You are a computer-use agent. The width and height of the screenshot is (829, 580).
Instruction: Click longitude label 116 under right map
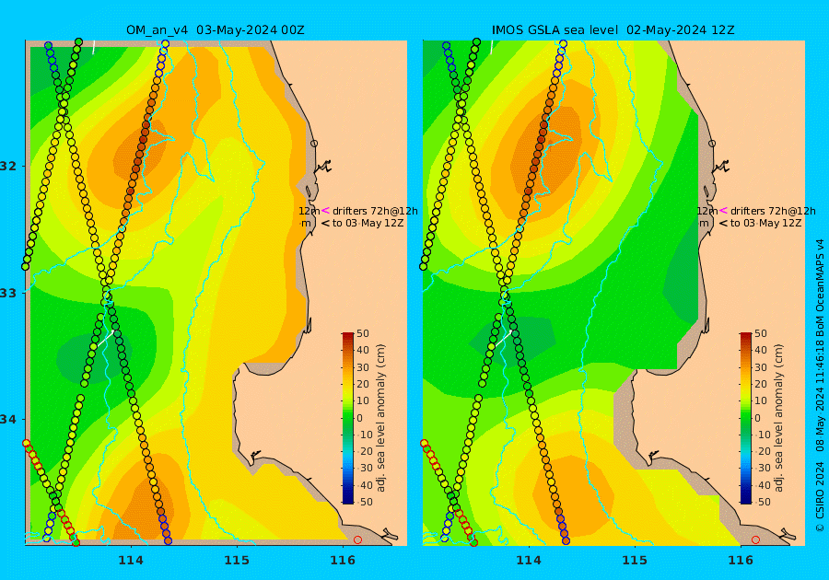(741, 561)
